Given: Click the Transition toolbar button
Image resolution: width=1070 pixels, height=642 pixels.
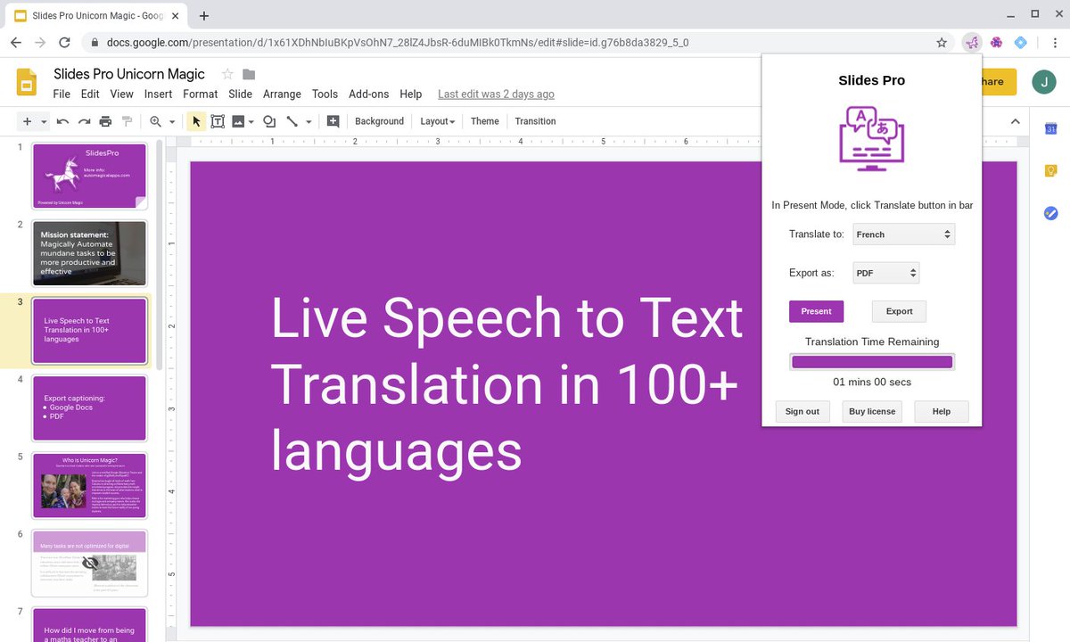Looking at the screenshot, I should 535,121.
